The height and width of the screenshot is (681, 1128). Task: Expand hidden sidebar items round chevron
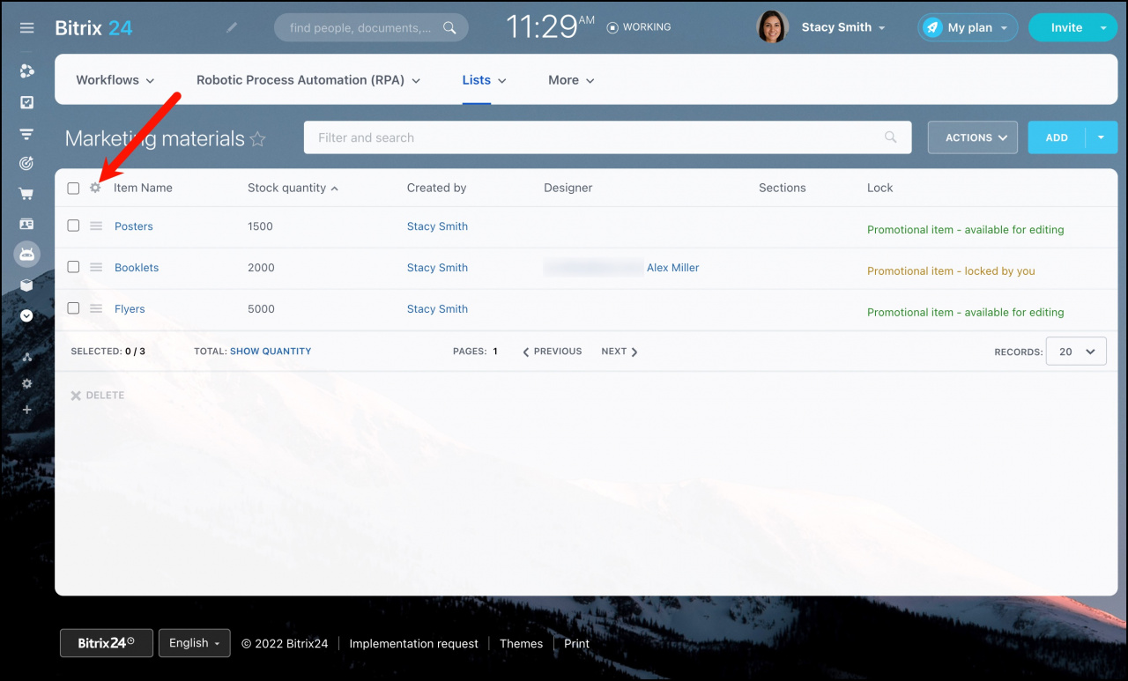pos(27,315)
